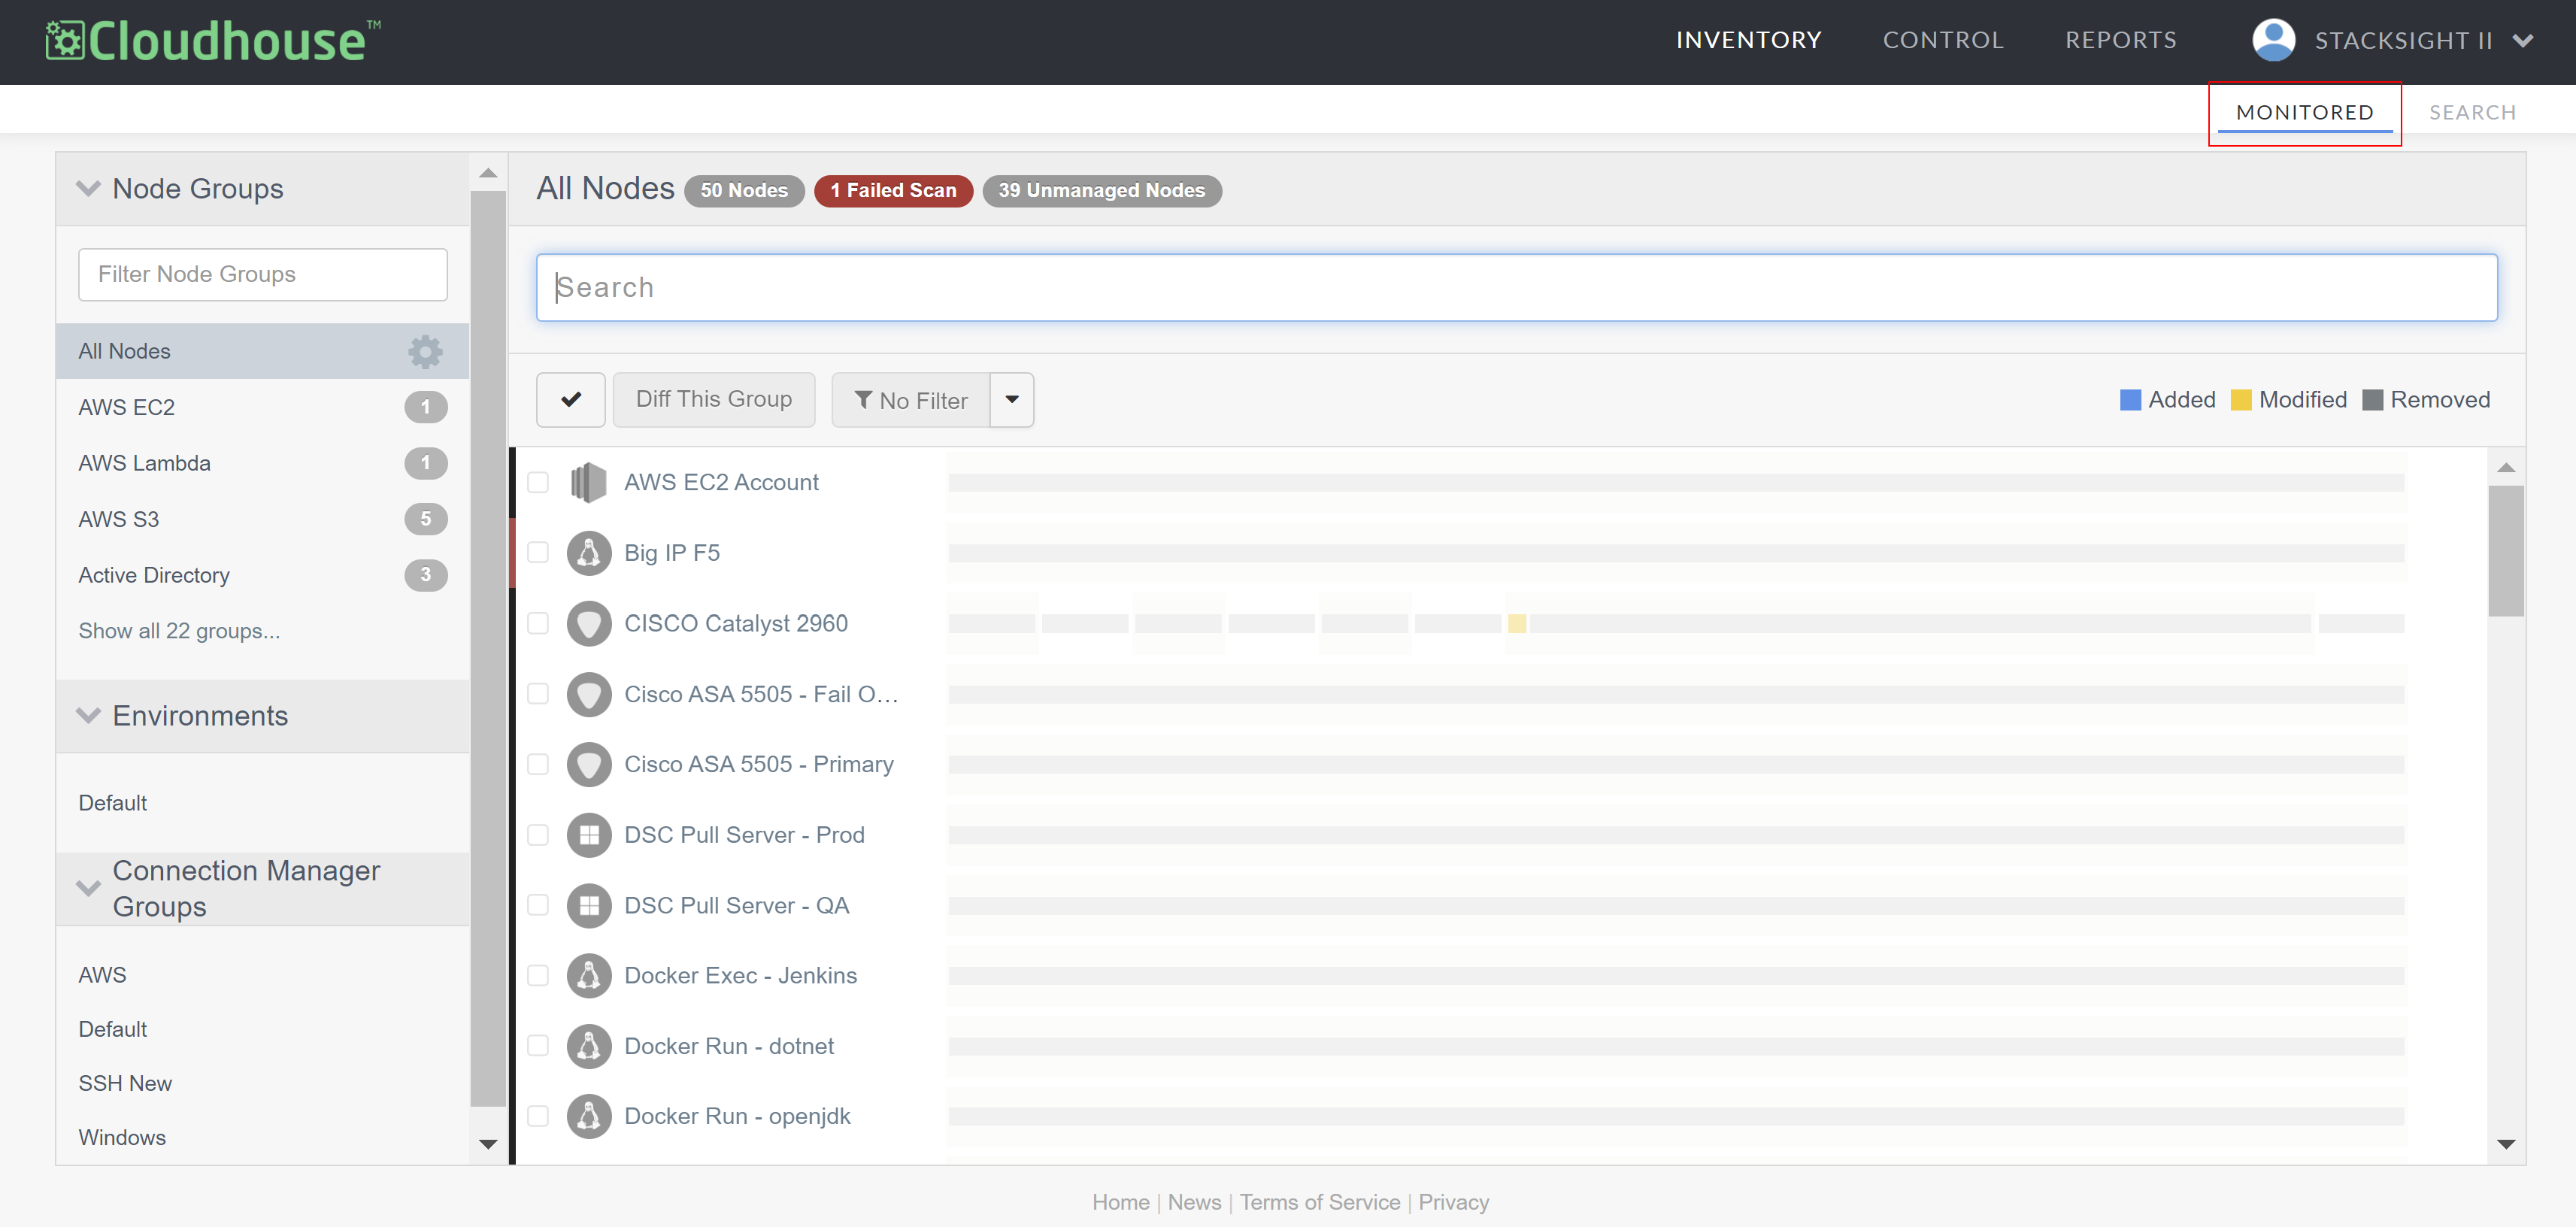Click the AWS Lambda count badge

pos(425,463)
